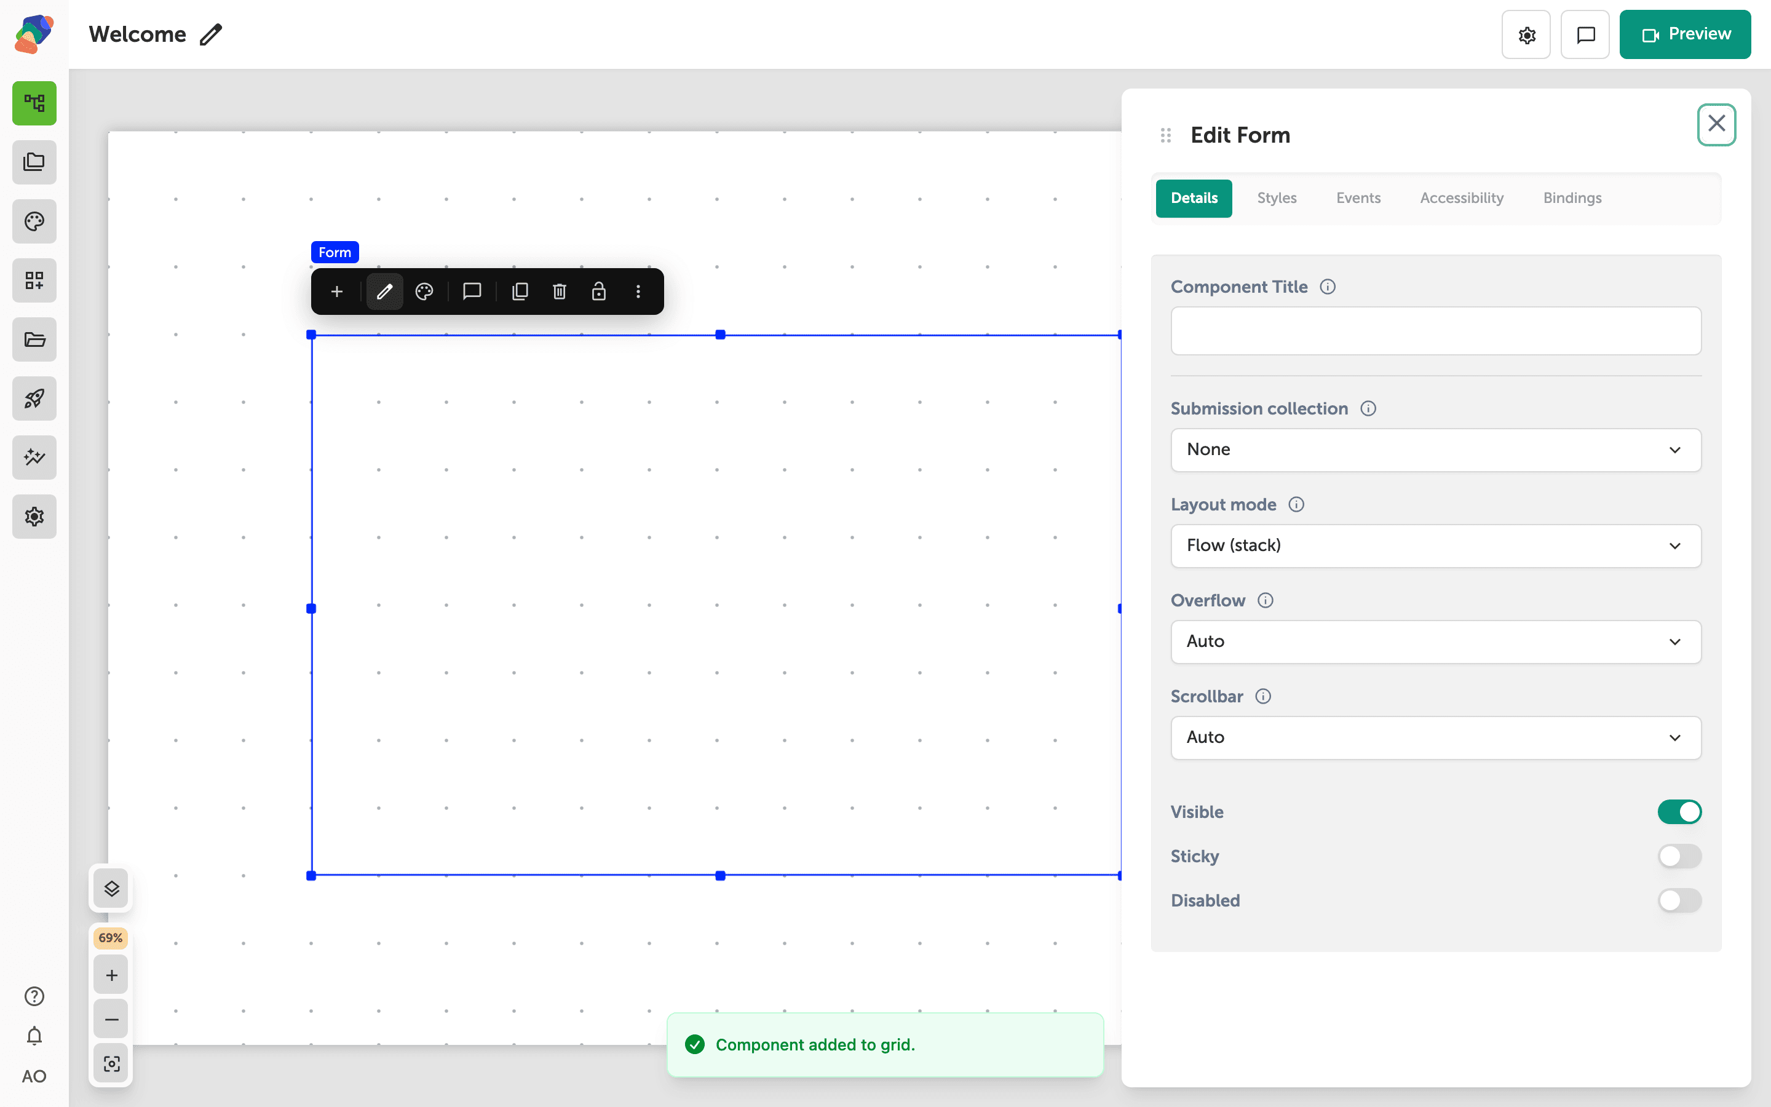Lock the Form component
The image size is (1771, 1107).
[x=598, y=292]
